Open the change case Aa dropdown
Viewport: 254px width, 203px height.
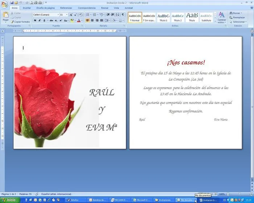tap(66, 20)
